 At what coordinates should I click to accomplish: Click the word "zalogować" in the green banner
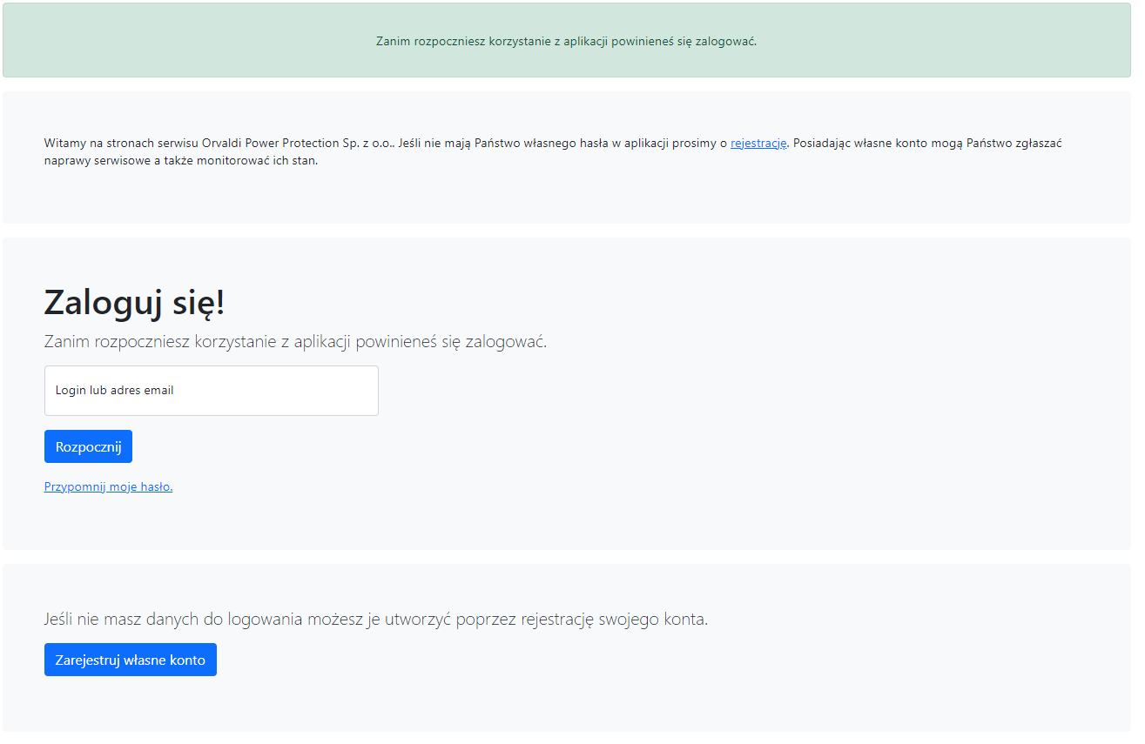click(x=730, y=42)
